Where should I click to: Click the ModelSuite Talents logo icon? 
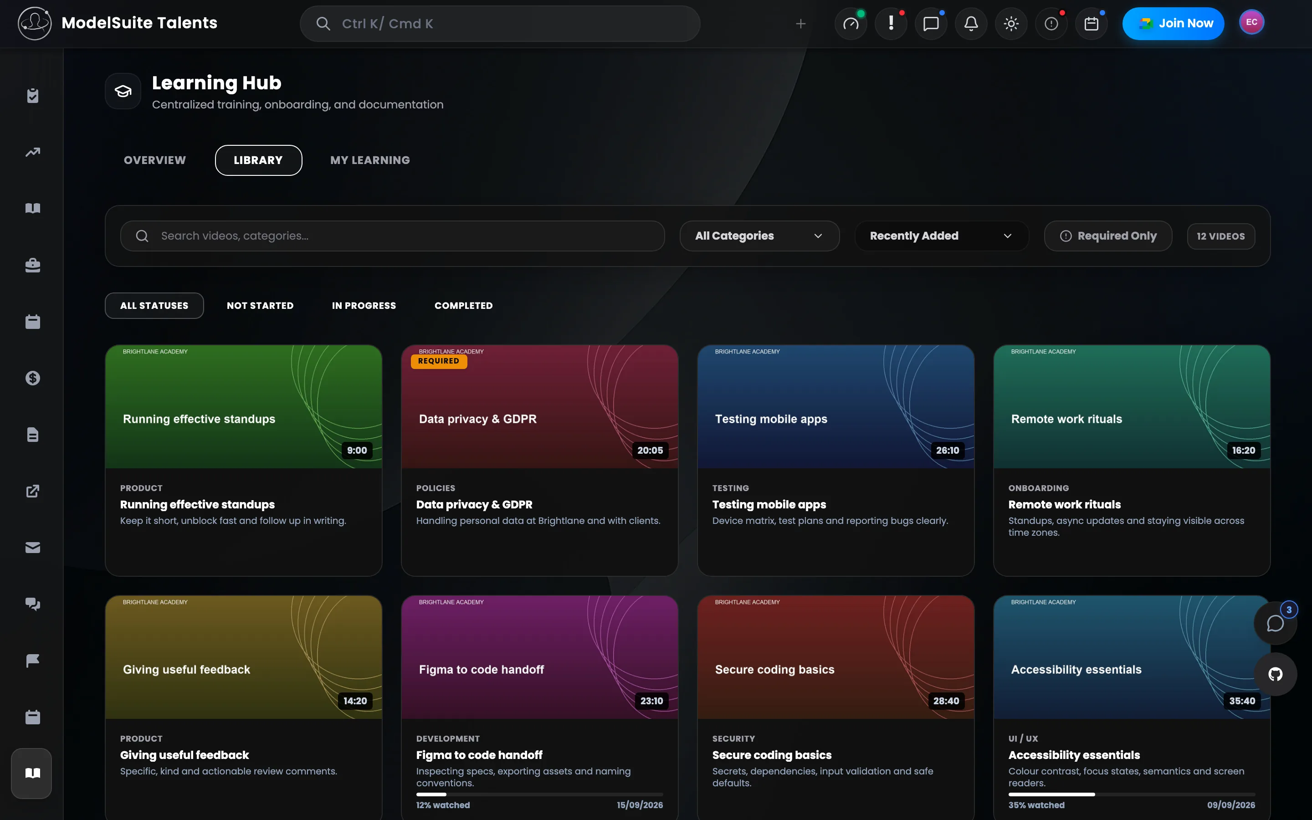[35, 23]
